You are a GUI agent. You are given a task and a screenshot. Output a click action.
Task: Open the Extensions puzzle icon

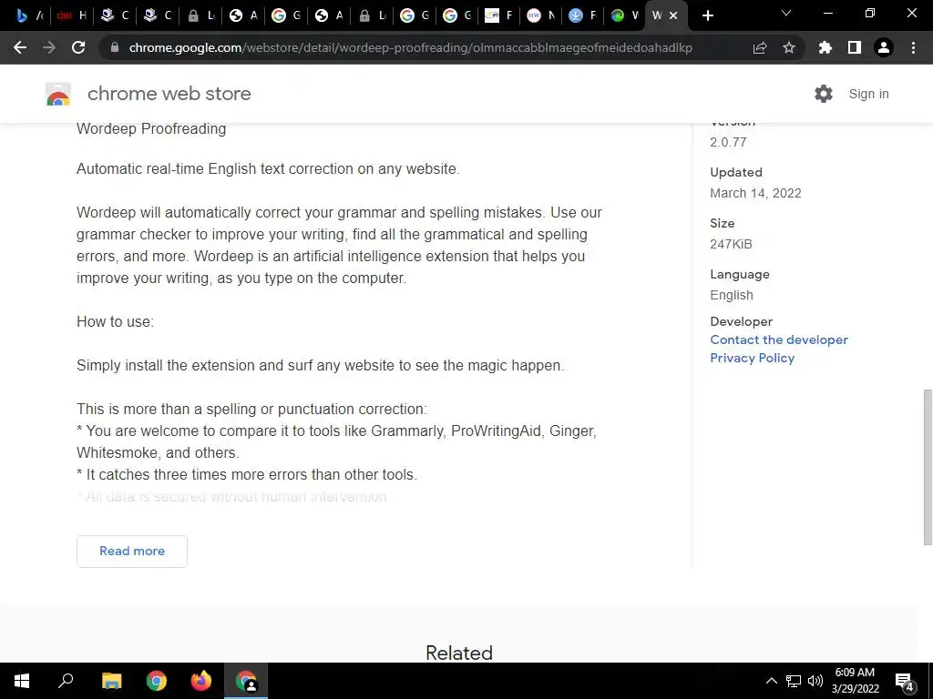pos(825,47)
